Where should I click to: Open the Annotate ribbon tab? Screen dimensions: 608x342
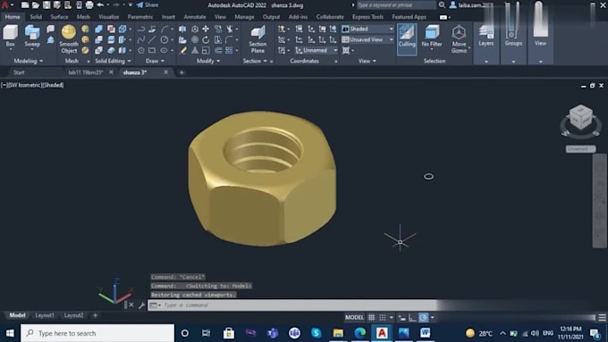195,17
